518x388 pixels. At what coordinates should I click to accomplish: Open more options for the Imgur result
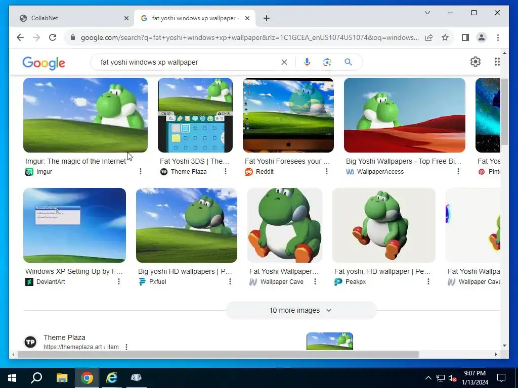click(x=141, y=171)
